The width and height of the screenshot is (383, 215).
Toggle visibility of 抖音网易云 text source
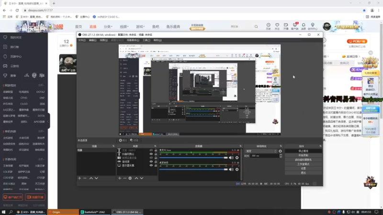pyautogui.click(x=151, y=154)
